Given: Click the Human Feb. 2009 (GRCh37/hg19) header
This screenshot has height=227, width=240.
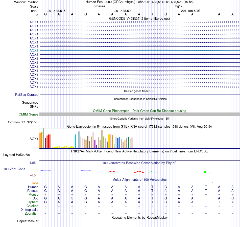Looking at the screenshot, I should pos(110,2).
